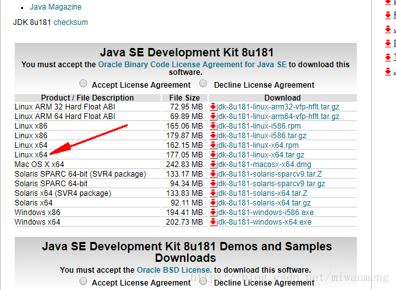The height and width of the screenshot is (290, 396).
Task: Click the Windows x64 row label
Action: [37, 222]
